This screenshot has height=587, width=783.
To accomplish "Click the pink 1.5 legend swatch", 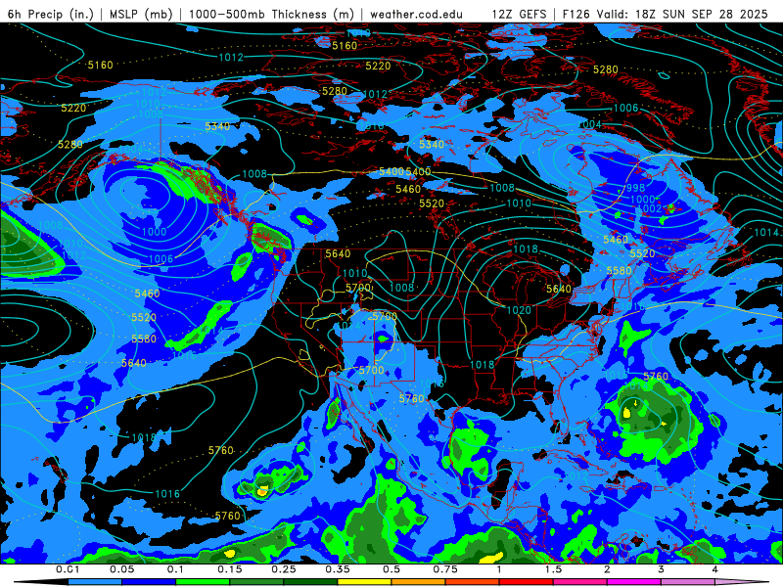I will [580, 582].
